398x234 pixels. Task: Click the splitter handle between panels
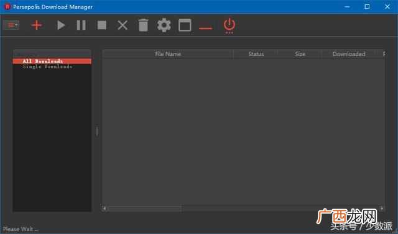(97, 131)
